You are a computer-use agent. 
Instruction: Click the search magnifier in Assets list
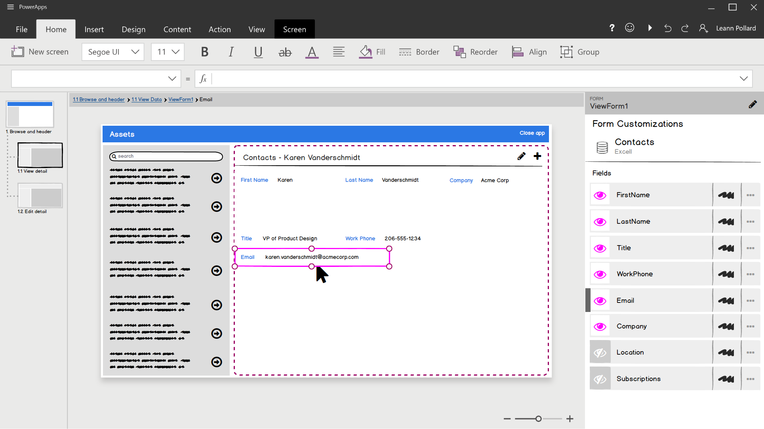(114, 156)
